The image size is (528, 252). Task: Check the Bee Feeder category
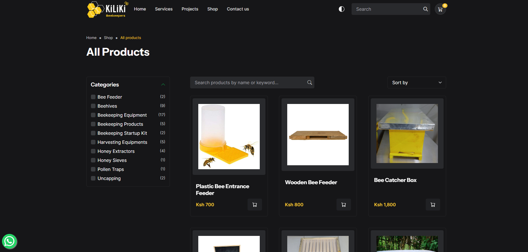click(93, 97)
